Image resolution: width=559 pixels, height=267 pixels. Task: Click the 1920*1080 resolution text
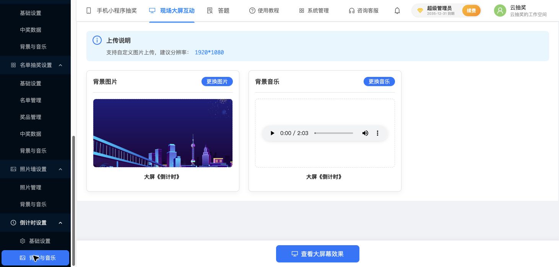pos(209,52)
